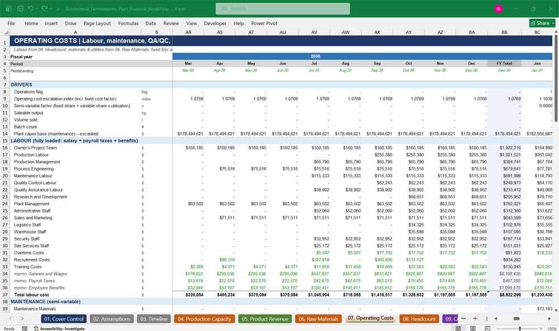Click the vertical dots tab bar splitter
The height and width of the screenshot is (331, 559).
pyautogui.click(x=487, y=319)
